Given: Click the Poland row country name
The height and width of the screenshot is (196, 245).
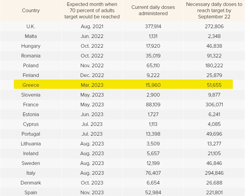Looking at the screenshot, I should coord(31,65).
